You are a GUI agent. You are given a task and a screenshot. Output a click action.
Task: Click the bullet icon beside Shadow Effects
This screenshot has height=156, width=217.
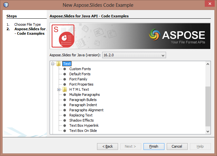point(64,120)
